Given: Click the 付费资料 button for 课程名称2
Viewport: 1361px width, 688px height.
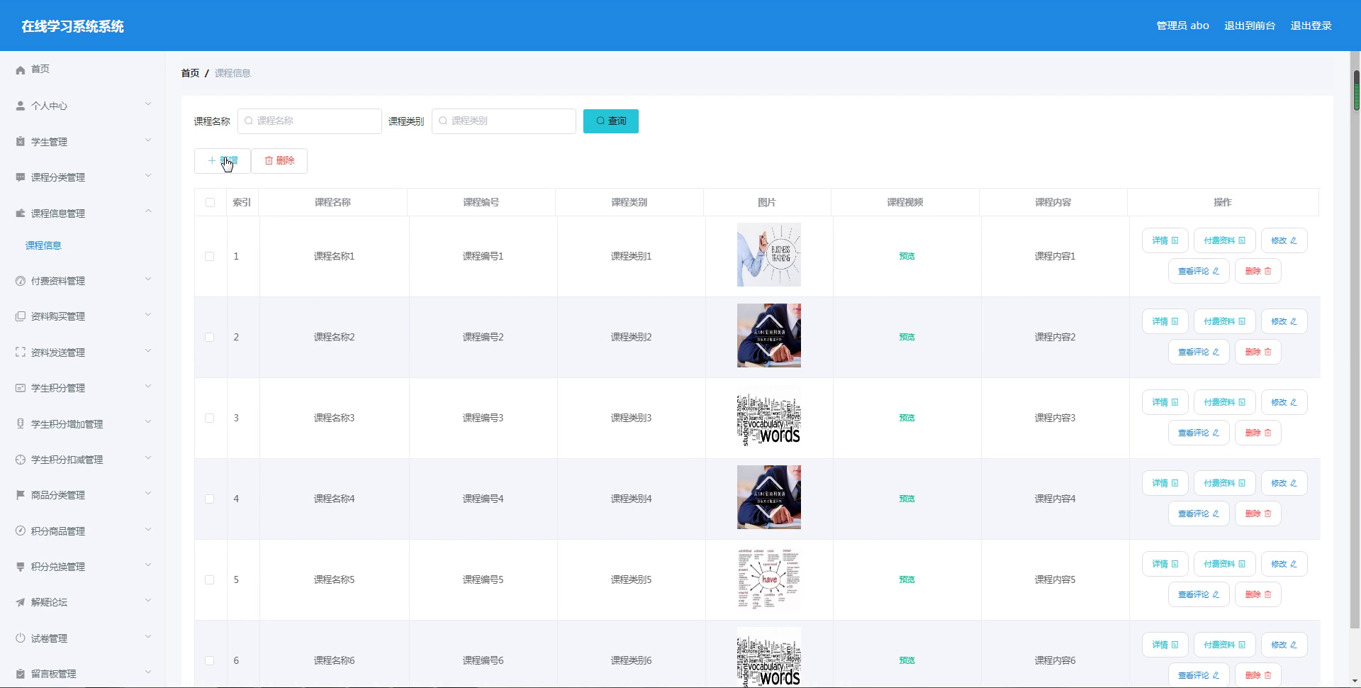Looking at the screenshot, I should [1225, 321].
